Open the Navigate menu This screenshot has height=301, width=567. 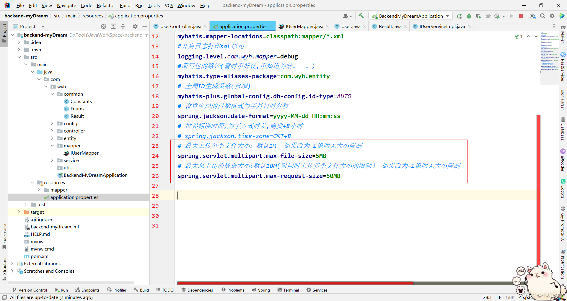pos(66,5)
